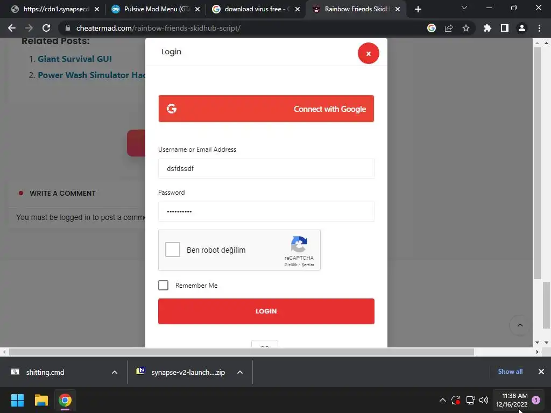Click the sync tray icon with red dot
The image size is (551, 413).
tap(456, 400)
